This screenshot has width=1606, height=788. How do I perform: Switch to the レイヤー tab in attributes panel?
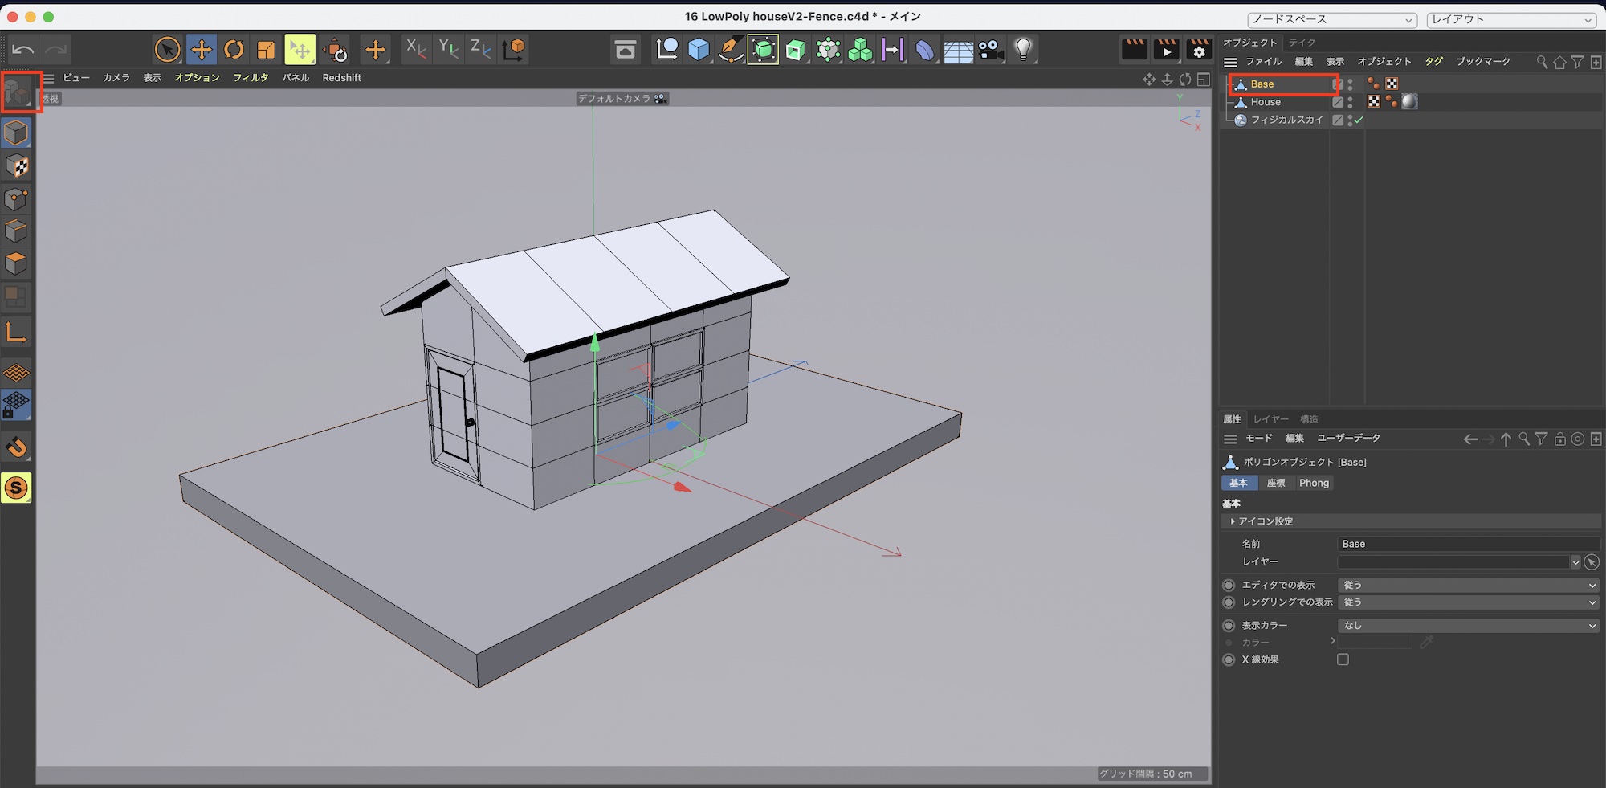click(x=1270, y=419)
